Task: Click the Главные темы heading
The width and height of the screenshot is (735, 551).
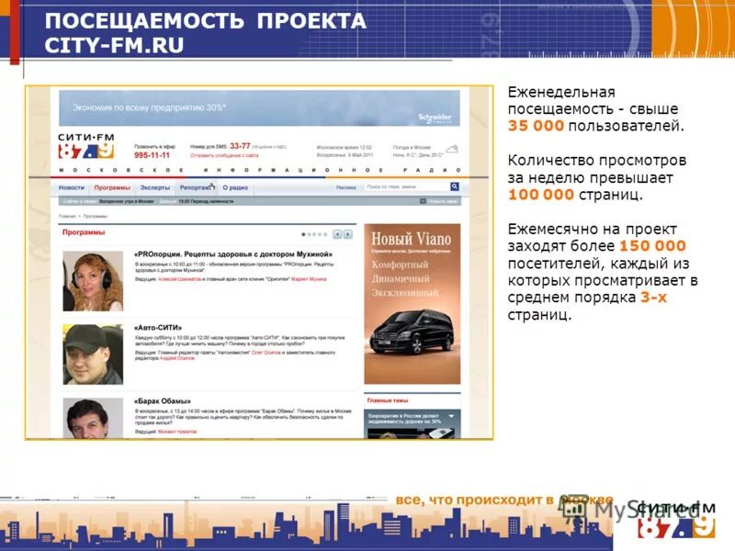Action: (388, 400)
